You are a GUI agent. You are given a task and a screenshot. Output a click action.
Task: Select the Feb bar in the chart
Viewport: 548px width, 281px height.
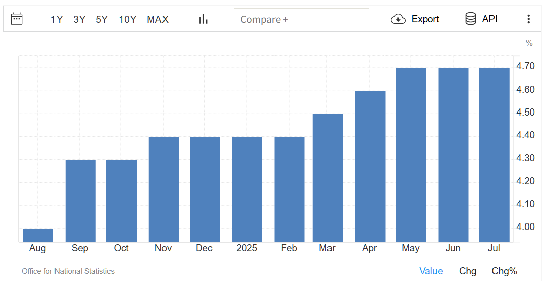point(289,189)
